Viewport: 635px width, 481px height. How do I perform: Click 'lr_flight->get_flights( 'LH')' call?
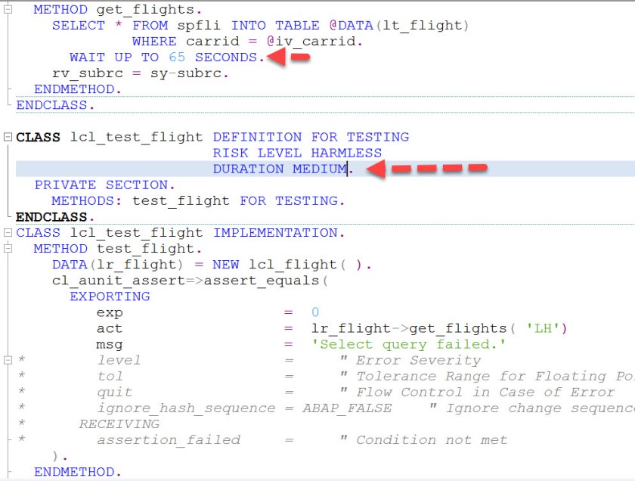[439, 328]
